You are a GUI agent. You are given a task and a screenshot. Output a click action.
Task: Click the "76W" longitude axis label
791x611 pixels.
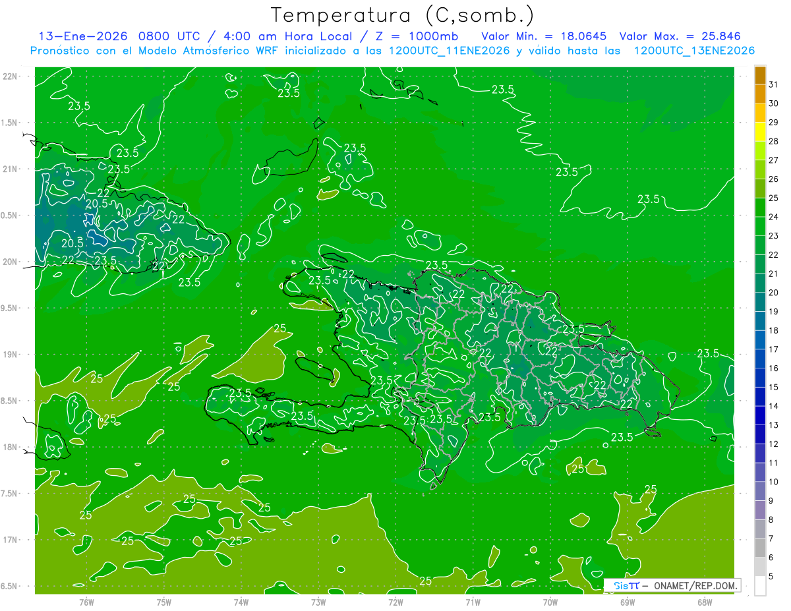tap(86, 602)
